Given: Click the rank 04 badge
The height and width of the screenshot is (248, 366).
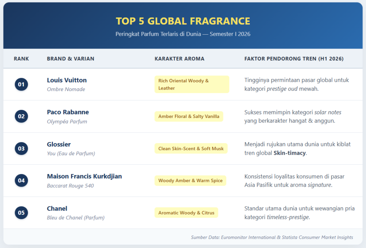Looking at the screenshot, I should tap(21, 181).
